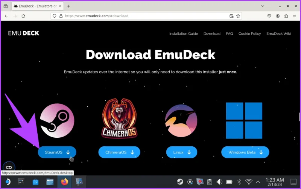Click the screen recorder tray icon

point(200,182)
